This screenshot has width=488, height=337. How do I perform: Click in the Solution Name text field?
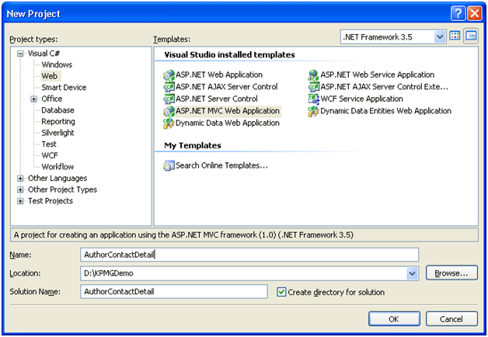(x=175, y=292)
